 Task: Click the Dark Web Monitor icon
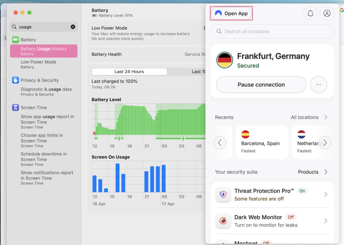click(x=223, y=221)
